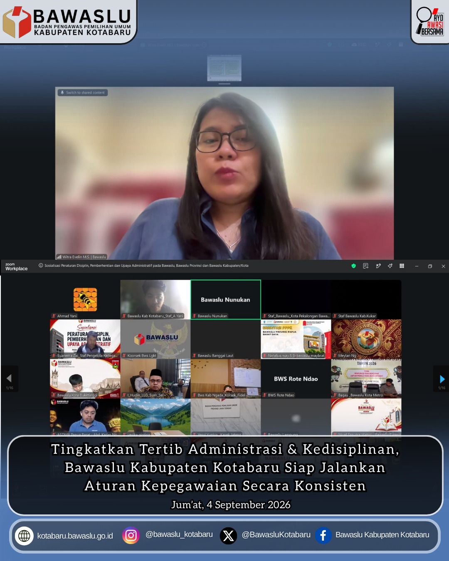Select Bagas_Bawaslu Kota Metro video tile
The image size is (449, 561).
(366, 379)
